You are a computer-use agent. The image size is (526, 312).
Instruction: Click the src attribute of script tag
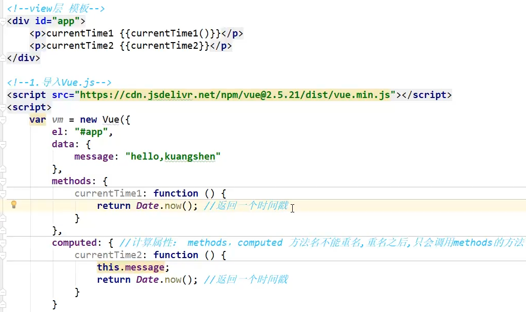[63, 95]
